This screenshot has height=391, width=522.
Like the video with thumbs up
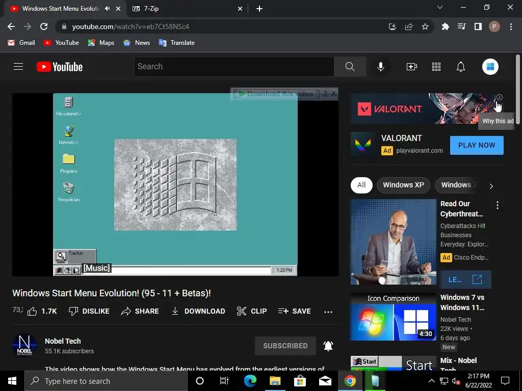[42, 311]
